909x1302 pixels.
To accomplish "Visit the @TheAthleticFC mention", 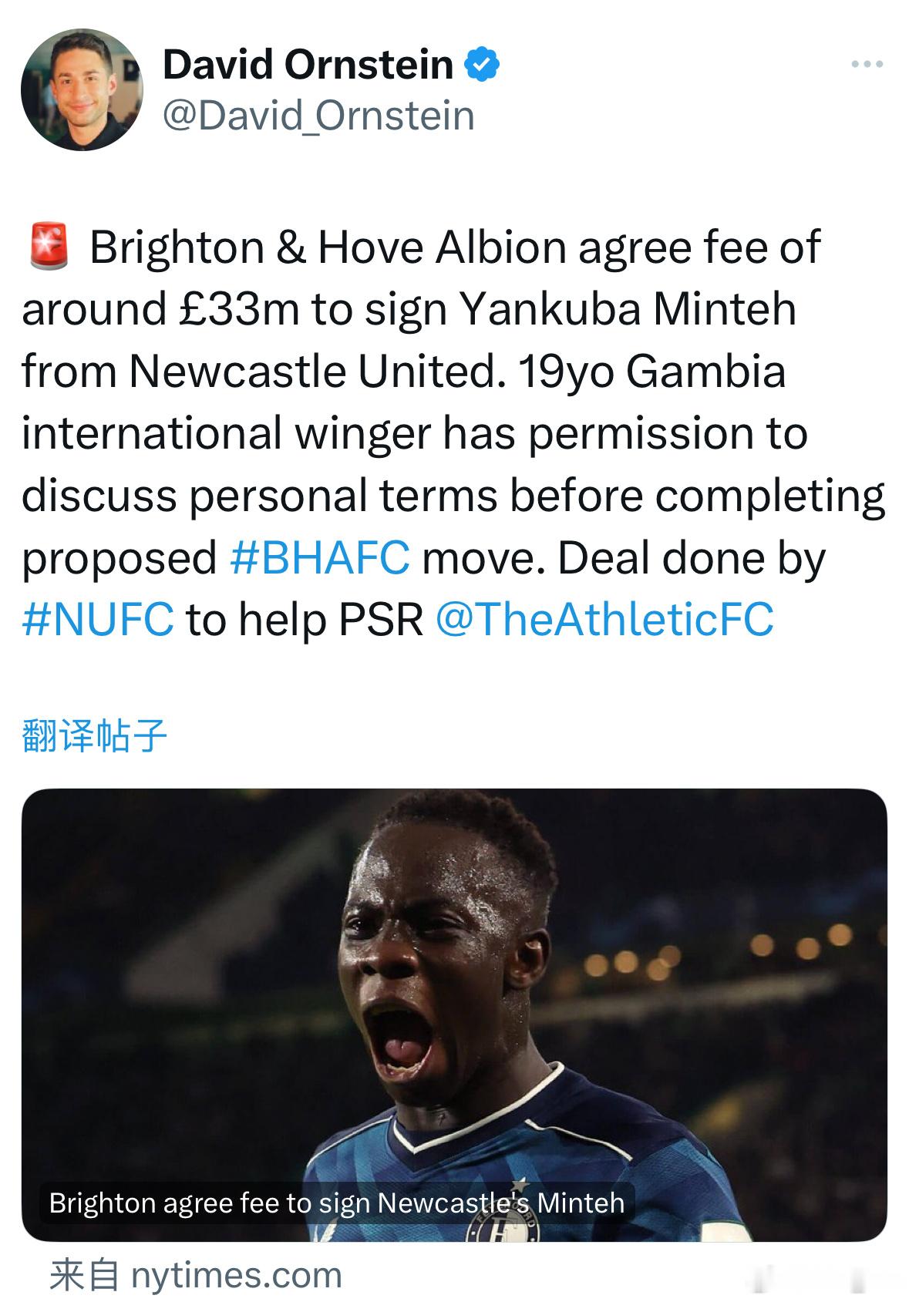I will [604, 620].
